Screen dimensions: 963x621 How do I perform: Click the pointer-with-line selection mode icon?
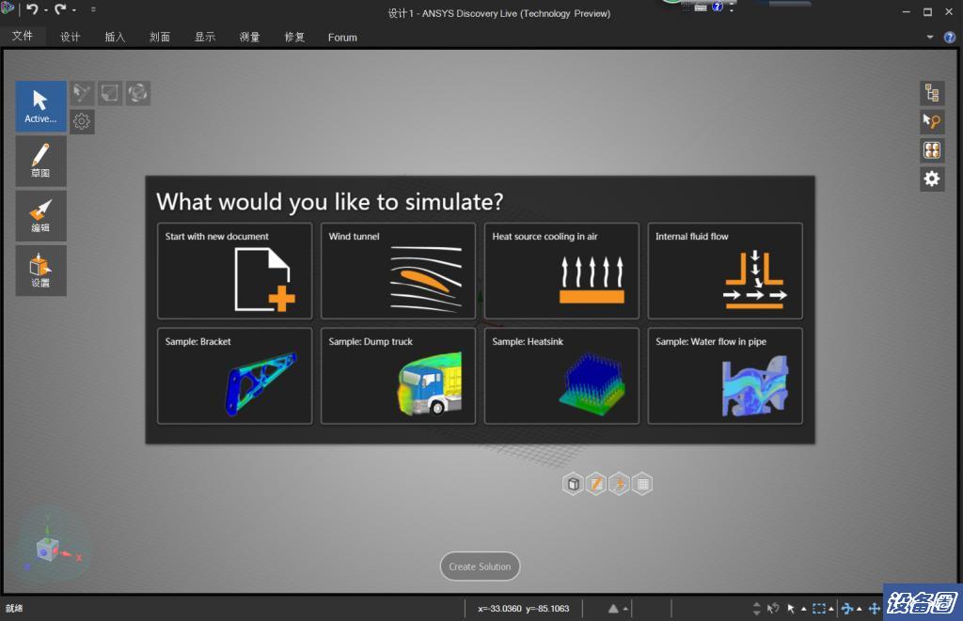pyautogui.click(x=82, y=93)
